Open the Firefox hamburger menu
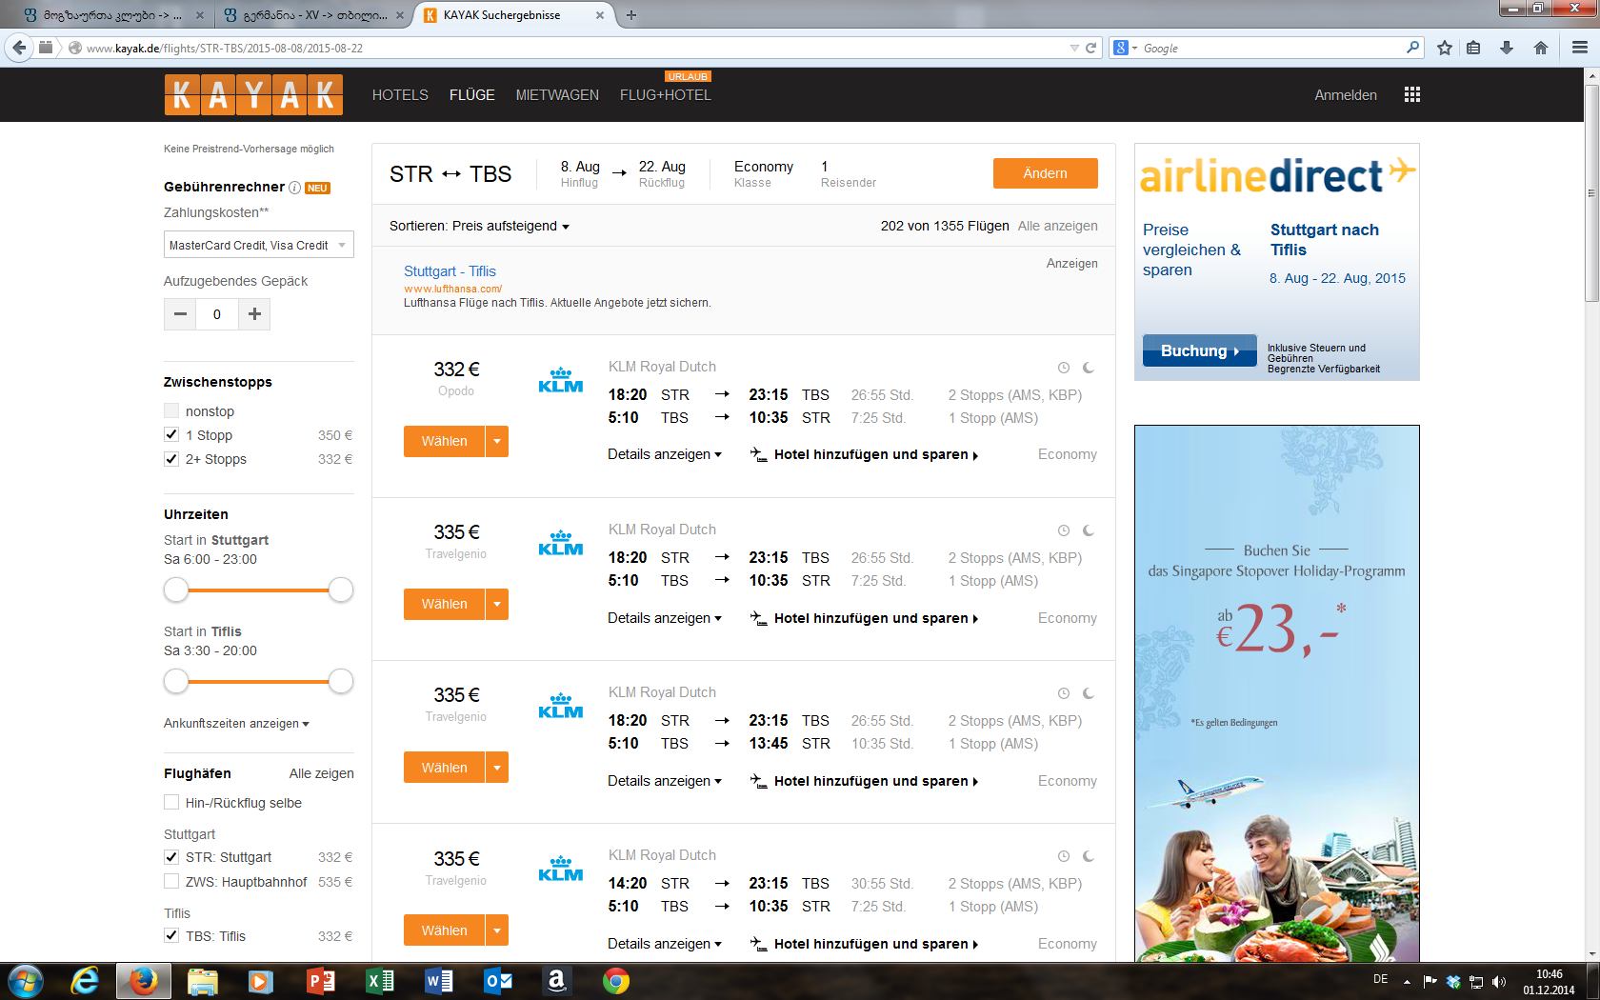The image size is (1600, 1000). [1580, 48]
